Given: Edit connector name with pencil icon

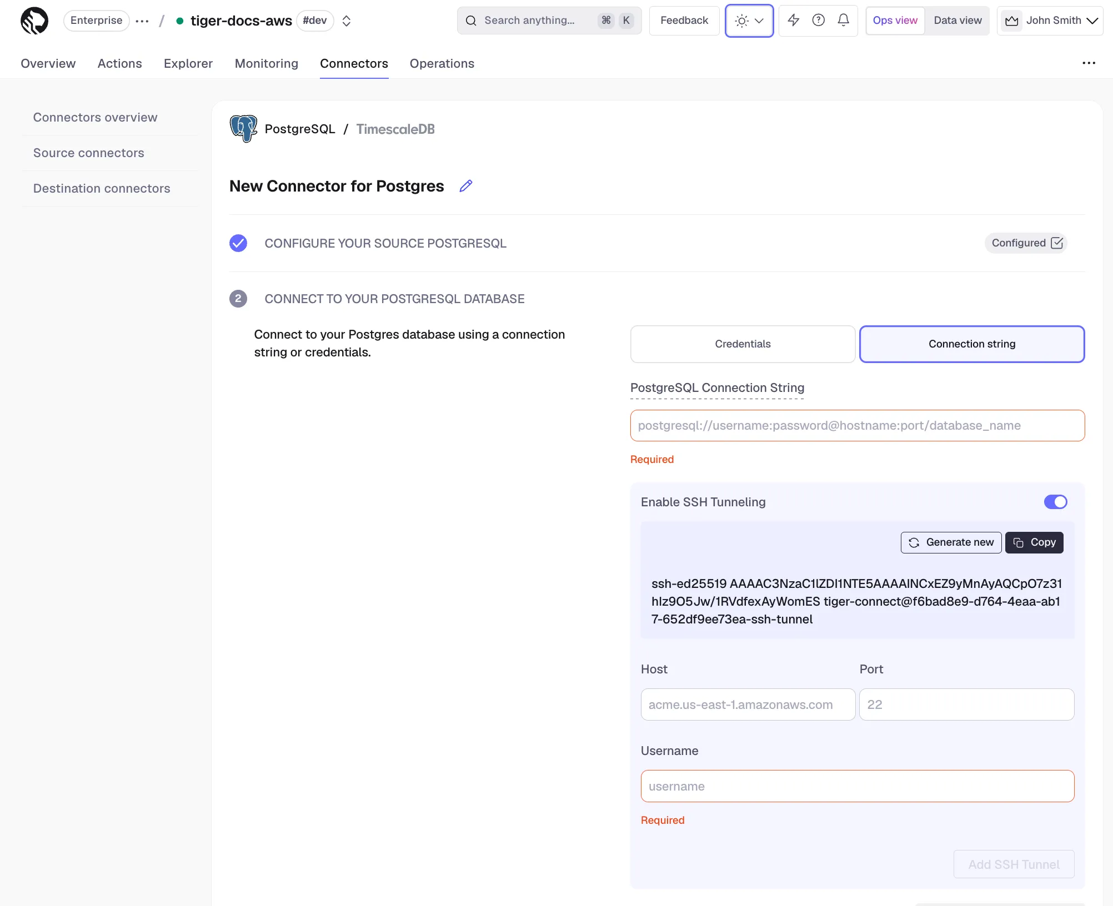Looking at the screenshot, I should (466, 186).
